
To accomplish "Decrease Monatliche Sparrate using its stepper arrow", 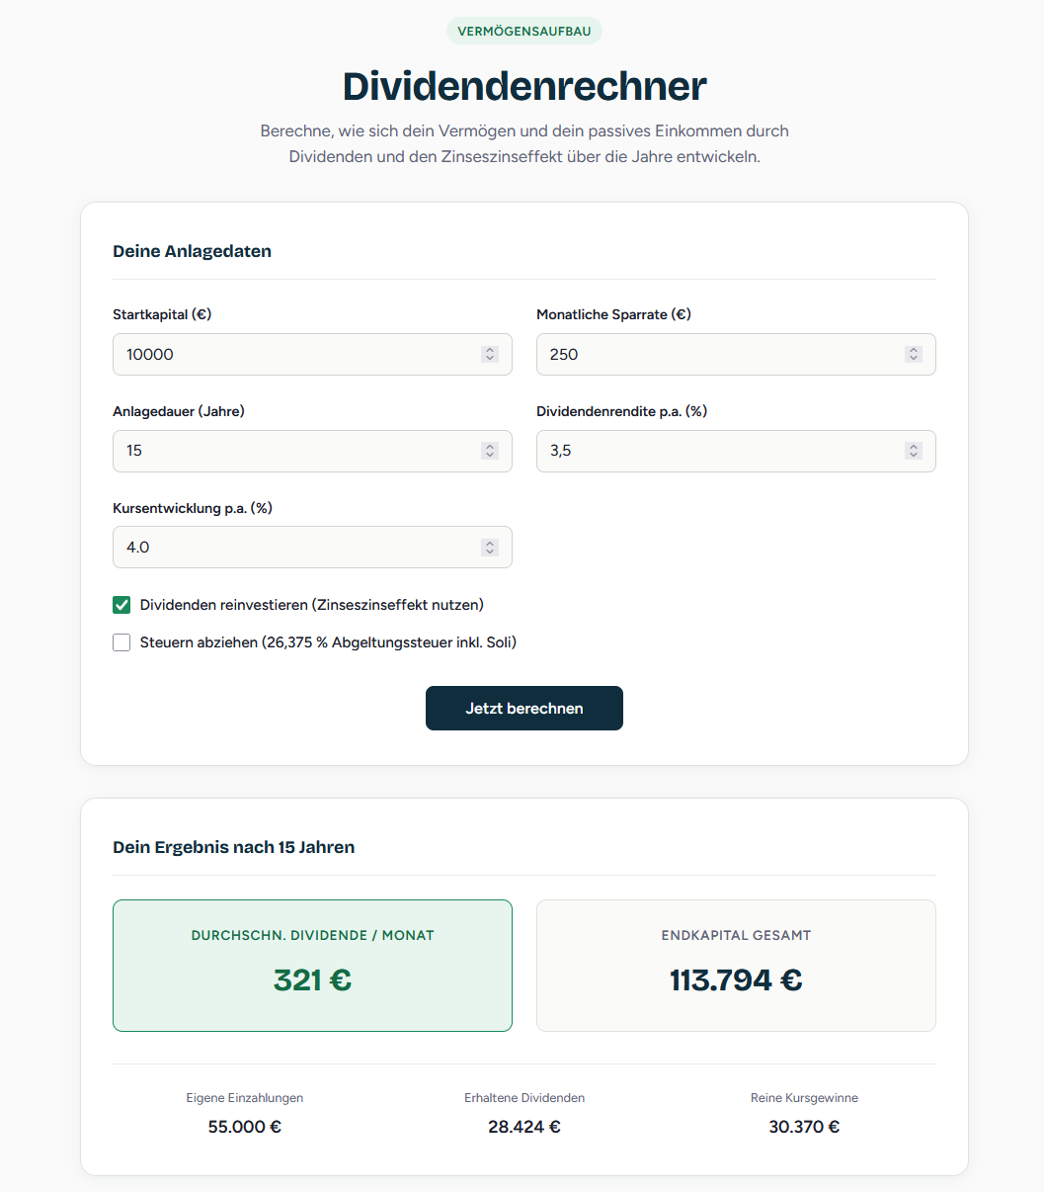I will coord(914,358).
